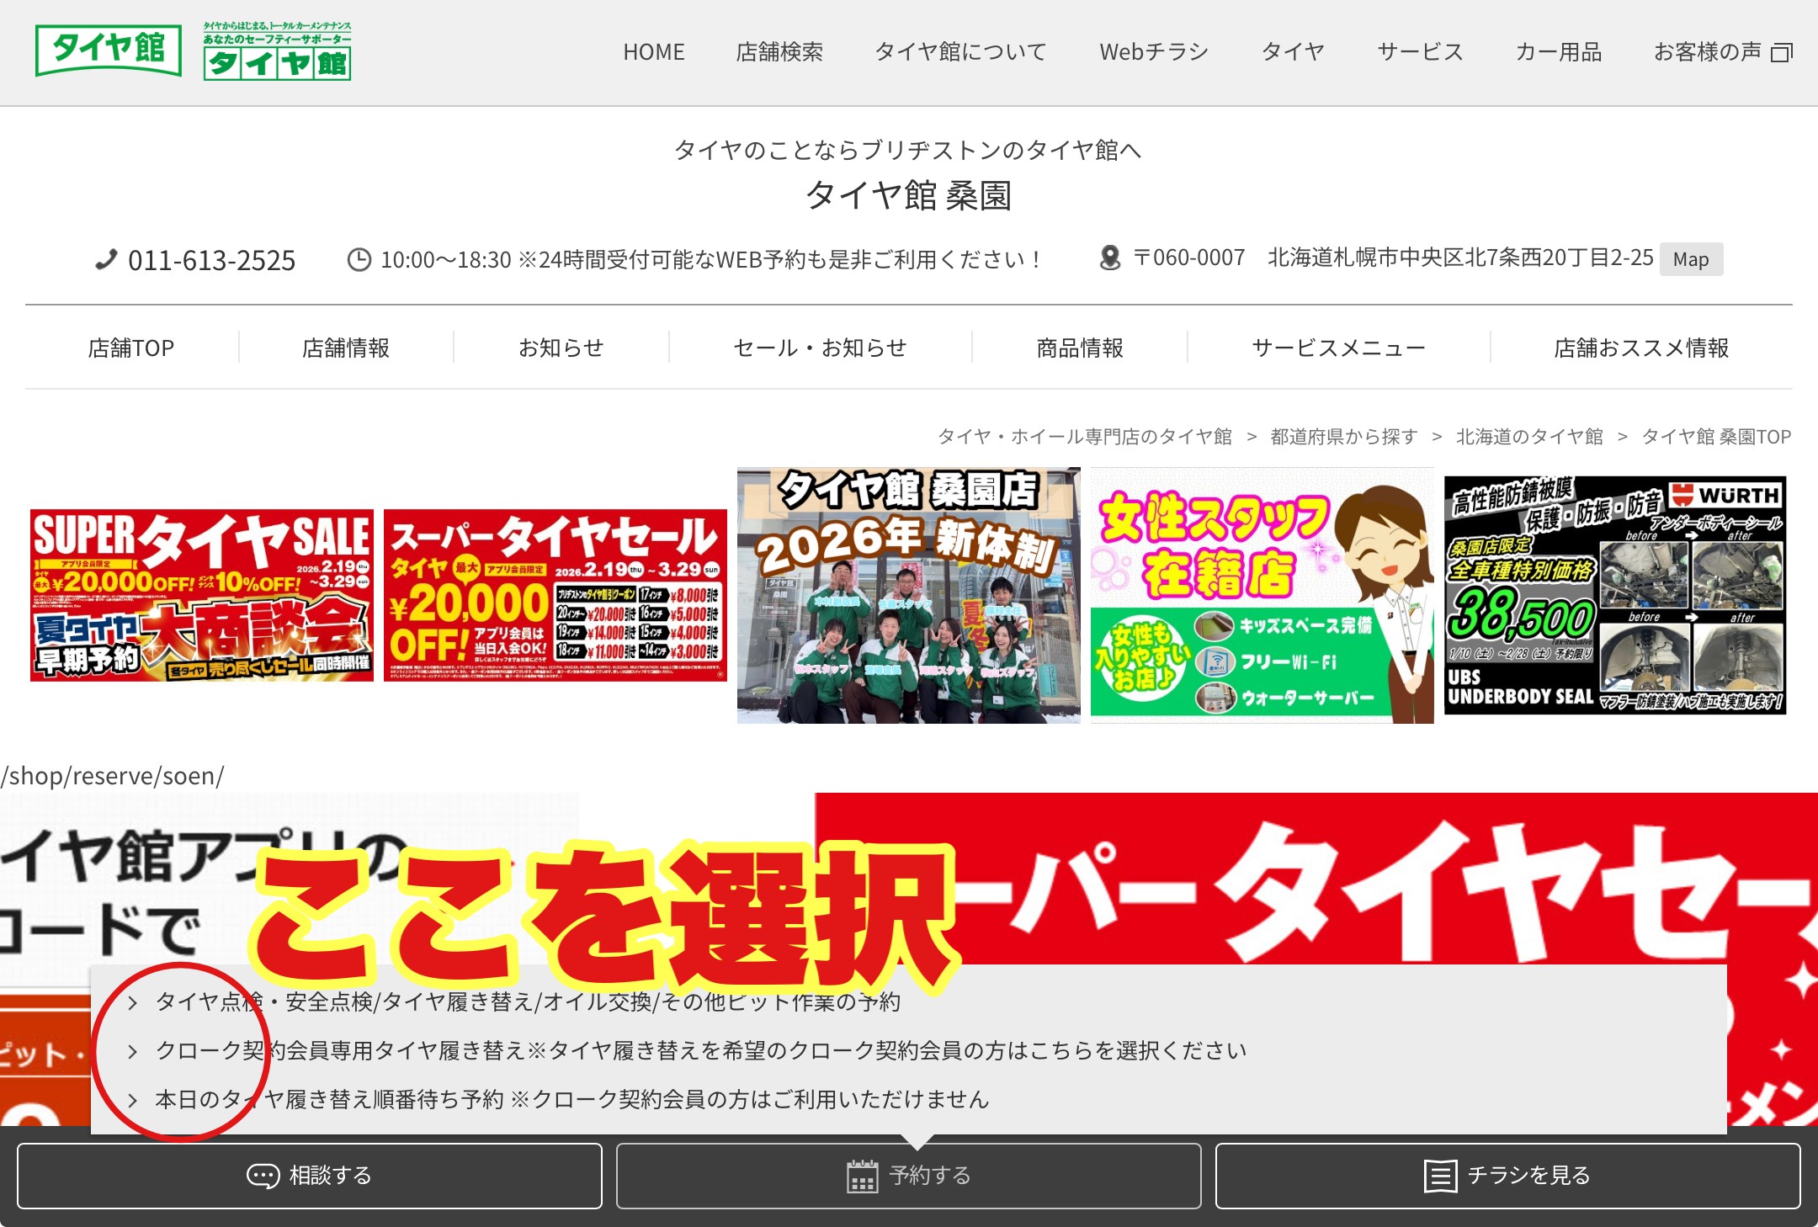Click the phone icon beside 011-613-2525
1818x1227 pixels.
(106, 260)
